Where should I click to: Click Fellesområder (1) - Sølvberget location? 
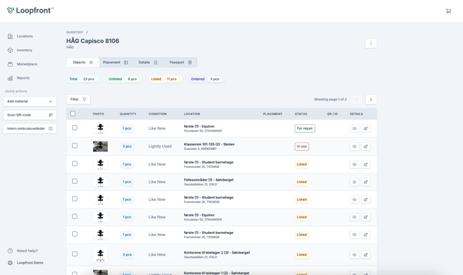coord(209,180)
